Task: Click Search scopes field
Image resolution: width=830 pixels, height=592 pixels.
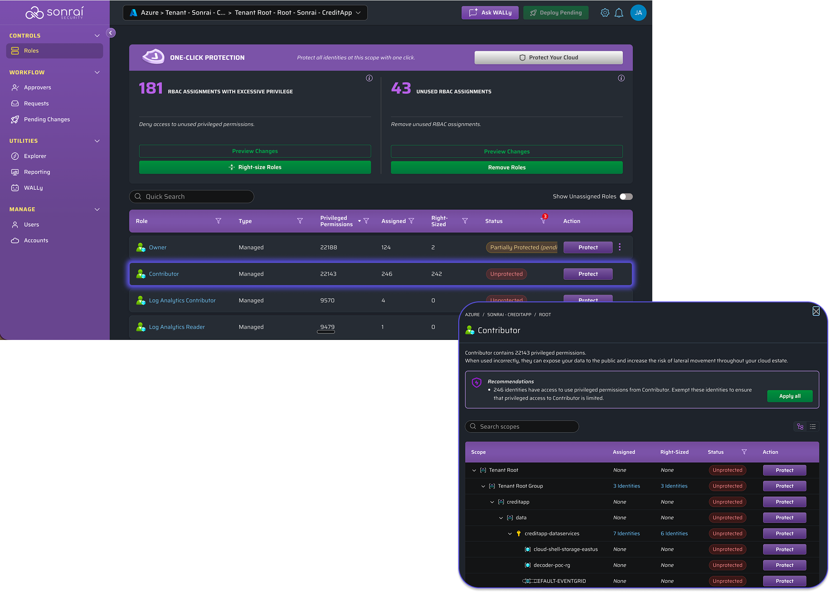Action: [x=522, y=427]
